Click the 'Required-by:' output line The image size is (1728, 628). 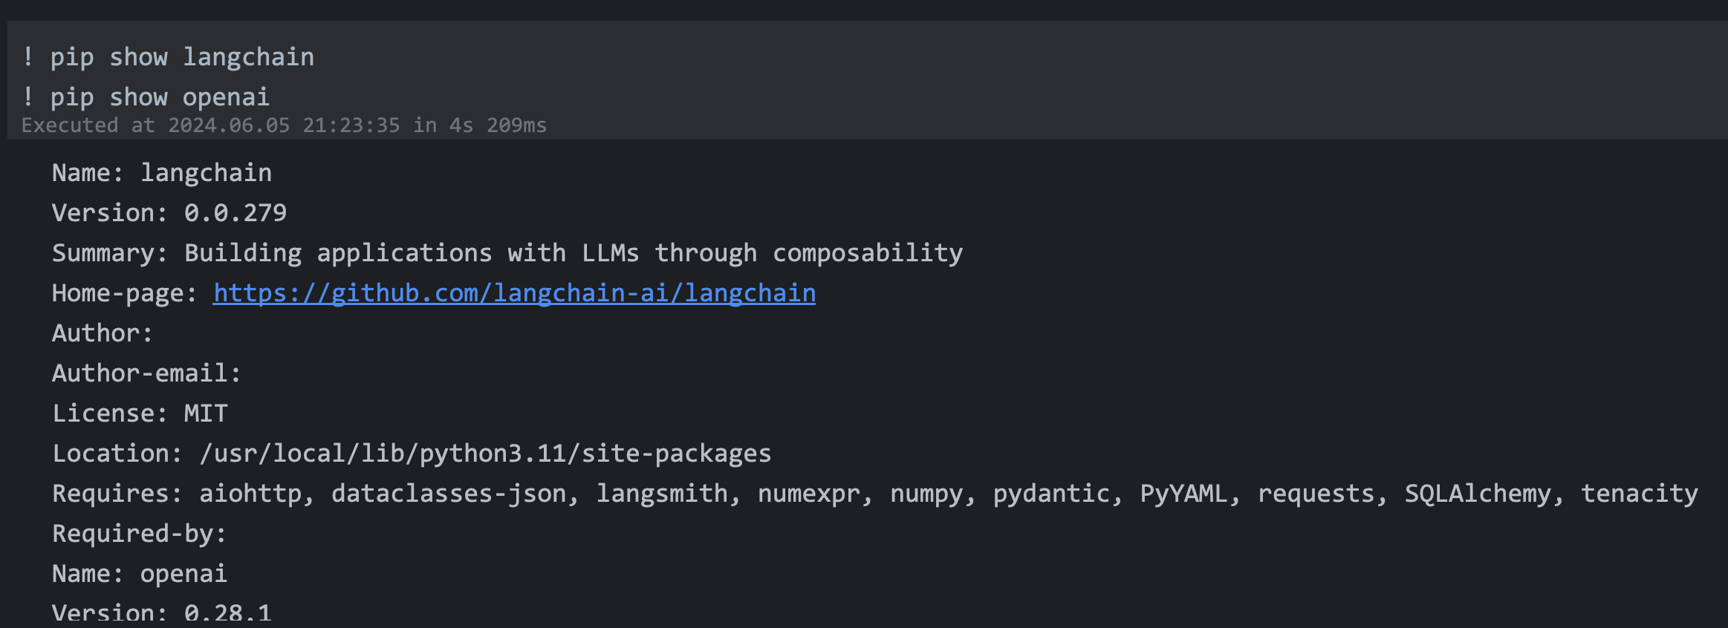(x=139, y=534)
